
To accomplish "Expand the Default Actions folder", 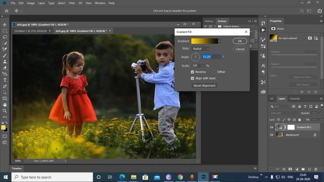I will (215, 26).
